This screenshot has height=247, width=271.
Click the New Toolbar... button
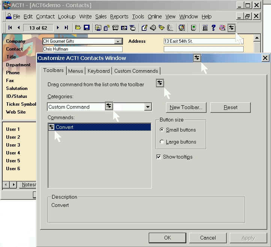(x=186, y=107)
